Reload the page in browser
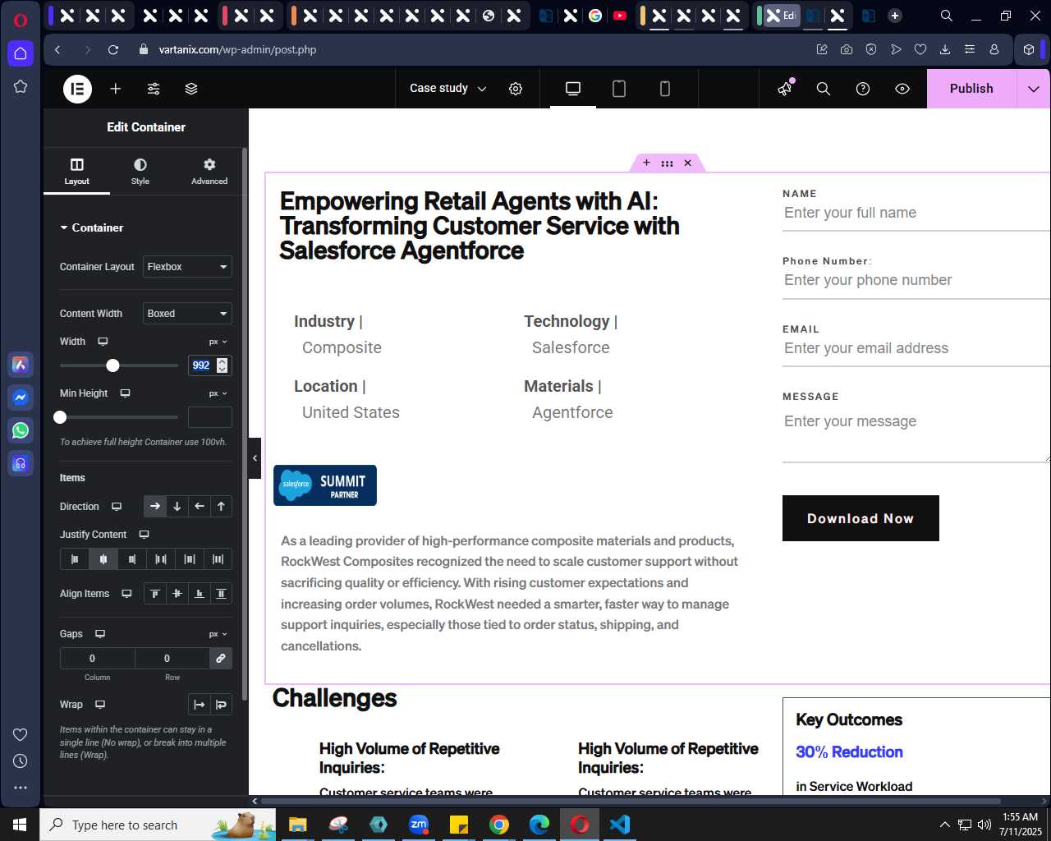The width and height of the screenshot is (1051, 841). tap(113, 50)
